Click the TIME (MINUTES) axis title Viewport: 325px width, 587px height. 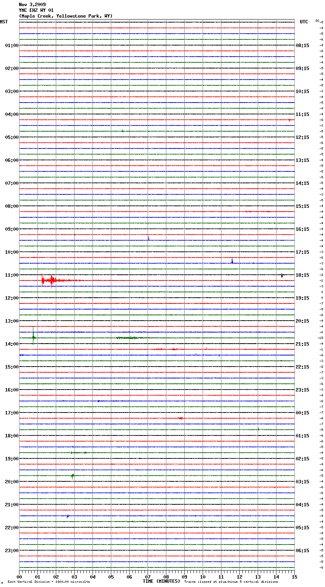pyautogui.click(x=161, y=581)
